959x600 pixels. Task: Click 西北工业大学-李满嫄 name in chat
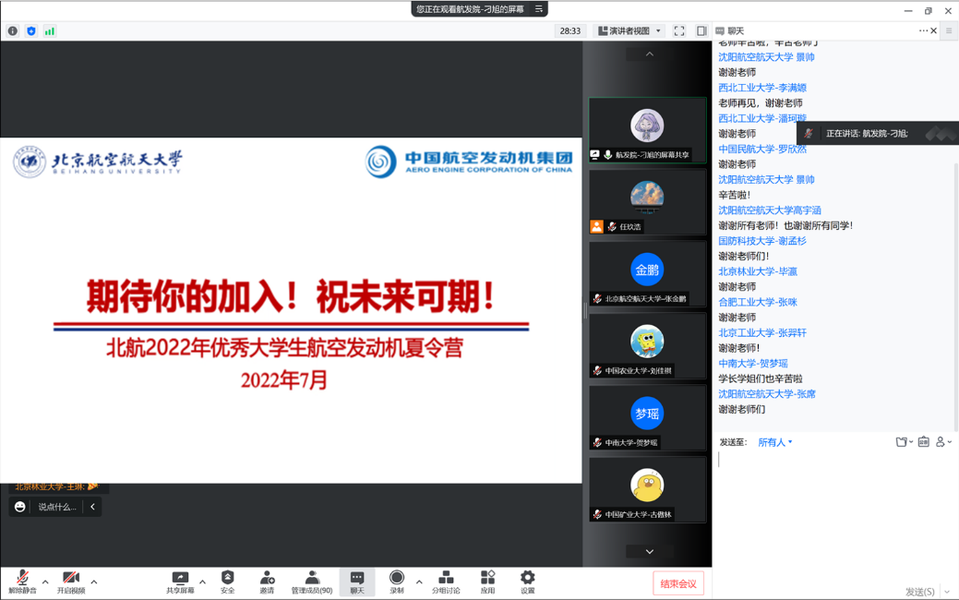[762, 88]
